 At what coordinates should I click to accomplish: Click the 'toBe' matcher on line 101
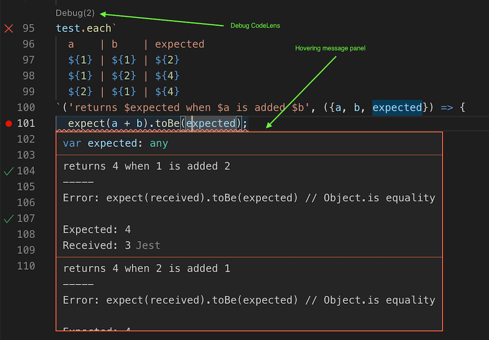[x=168, y=124]
